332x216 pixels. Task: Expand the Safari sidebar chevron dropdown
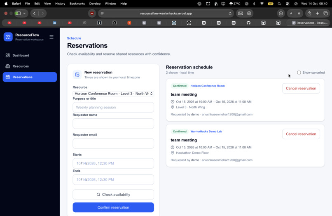pyautogui.click(x=24, y=13)
